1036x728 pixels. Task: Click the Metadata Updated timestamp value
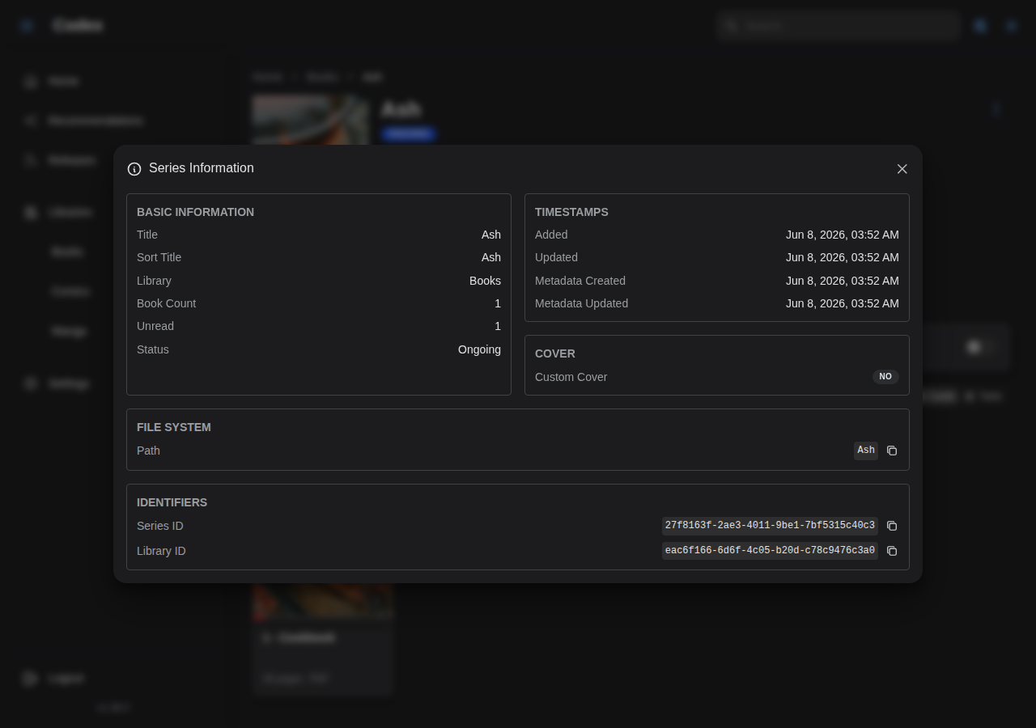(x=842, y=303)
